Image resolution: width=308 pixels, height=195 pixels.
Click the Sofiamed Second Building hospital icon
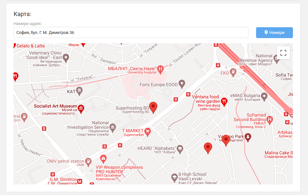[270, 120]
